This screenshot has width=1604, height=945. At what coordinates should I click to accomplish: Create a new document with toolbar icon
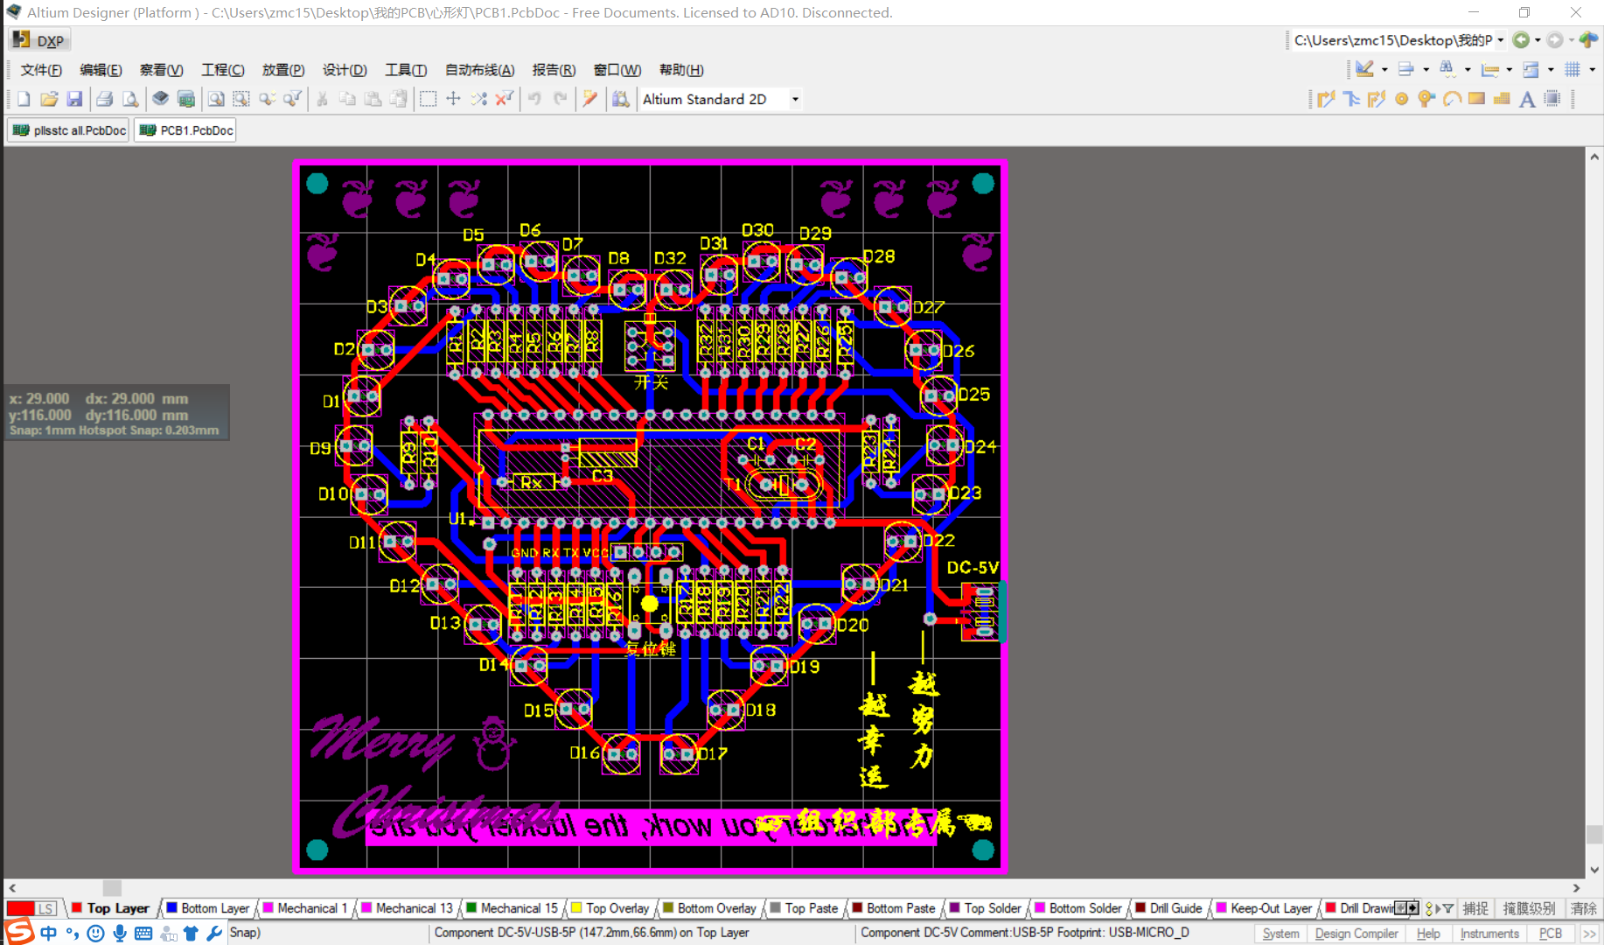pos(24,99)
